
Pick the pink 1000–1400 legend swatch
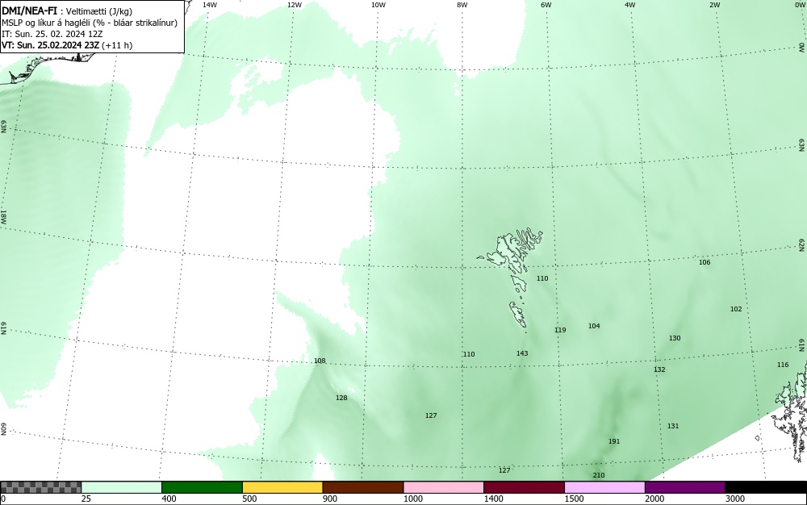[x=444, y=487]
